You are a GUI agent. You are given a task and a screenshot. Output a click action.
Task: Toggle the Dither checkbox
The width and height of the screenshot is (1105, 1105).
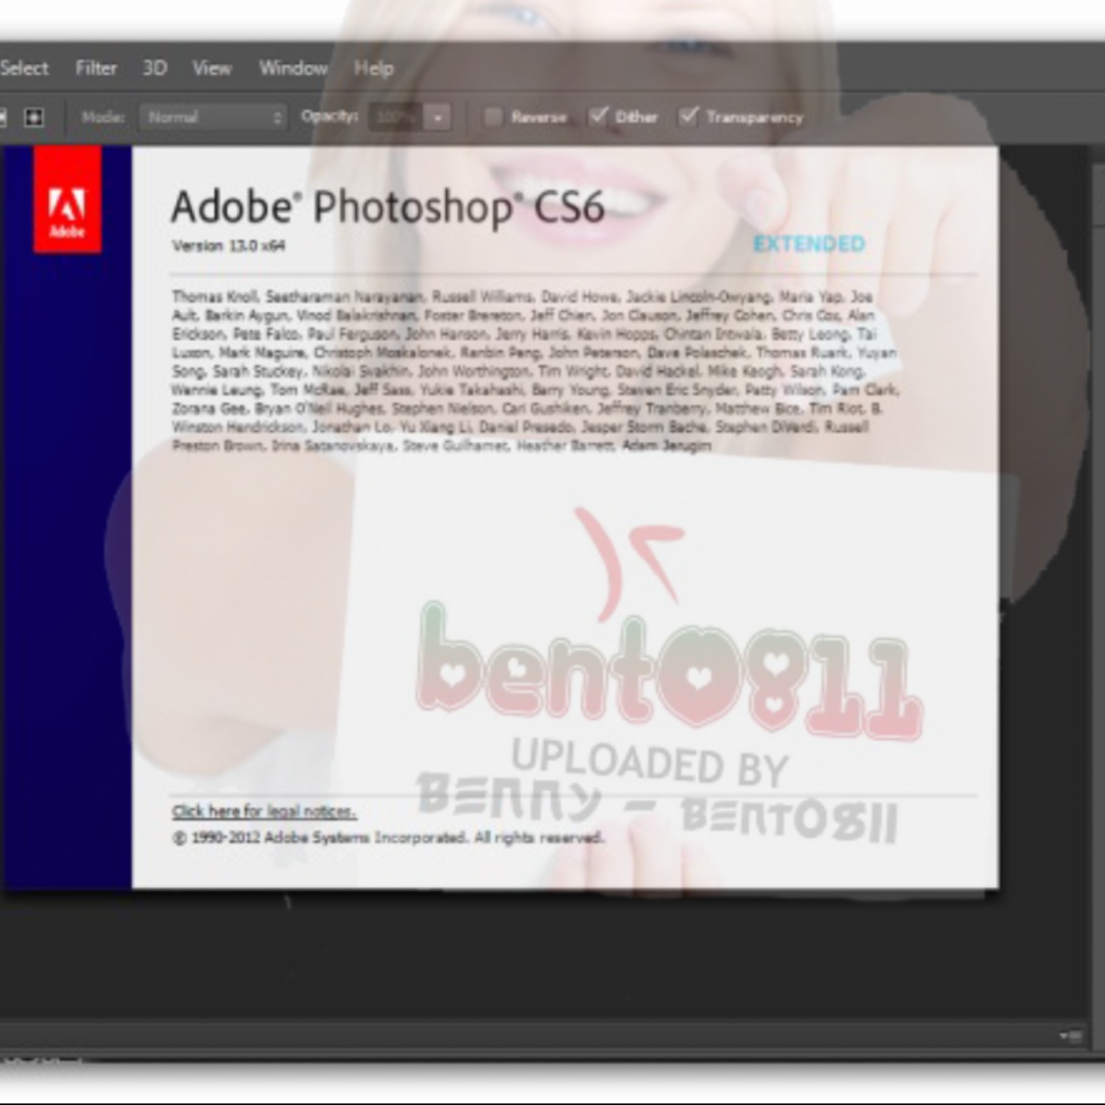[x=597, y=117]
